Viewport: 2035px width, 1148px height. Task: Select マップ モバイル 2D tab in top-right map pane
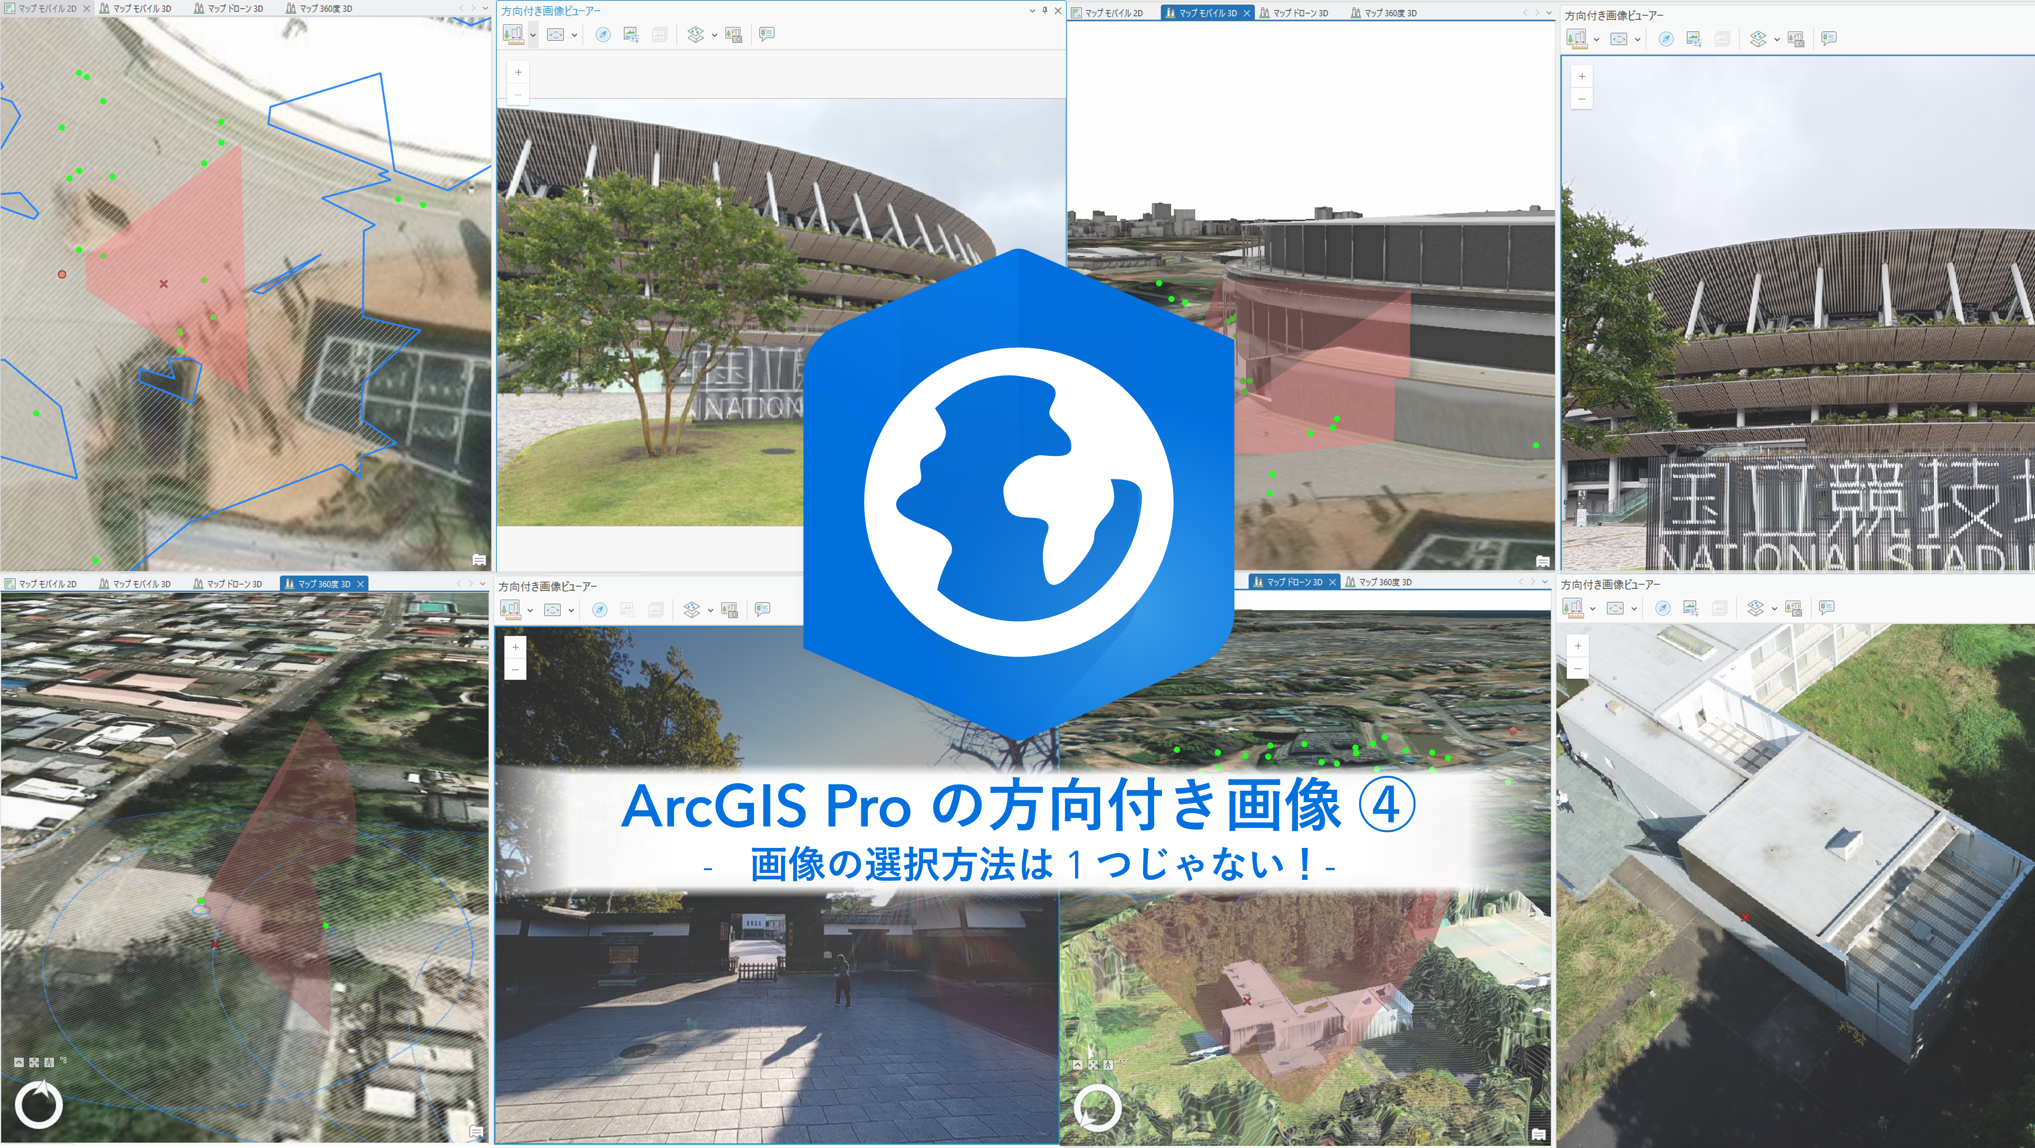click(x=1113, y=13)
